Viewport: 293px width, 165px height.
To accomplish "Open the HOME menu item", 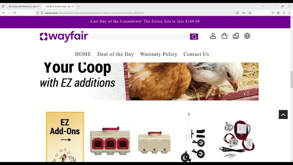I will 83,54.
